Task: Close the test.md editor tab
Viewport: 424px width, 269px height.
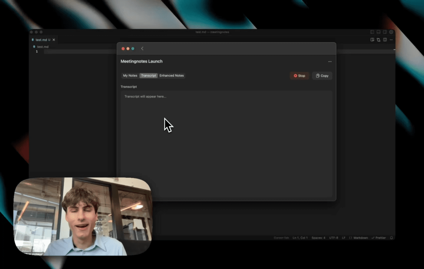Action: tap(54, 40)
